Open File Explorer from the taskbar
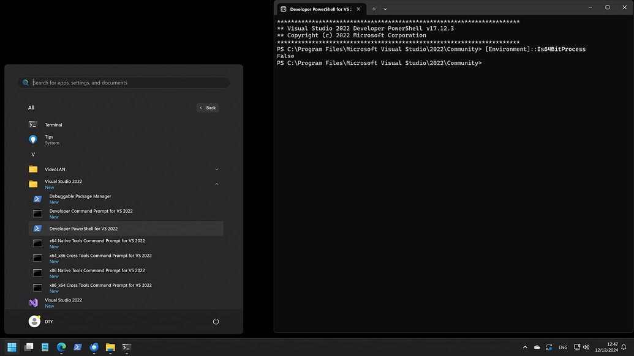This screenshot has height=356, width=634. coord(110,347)
